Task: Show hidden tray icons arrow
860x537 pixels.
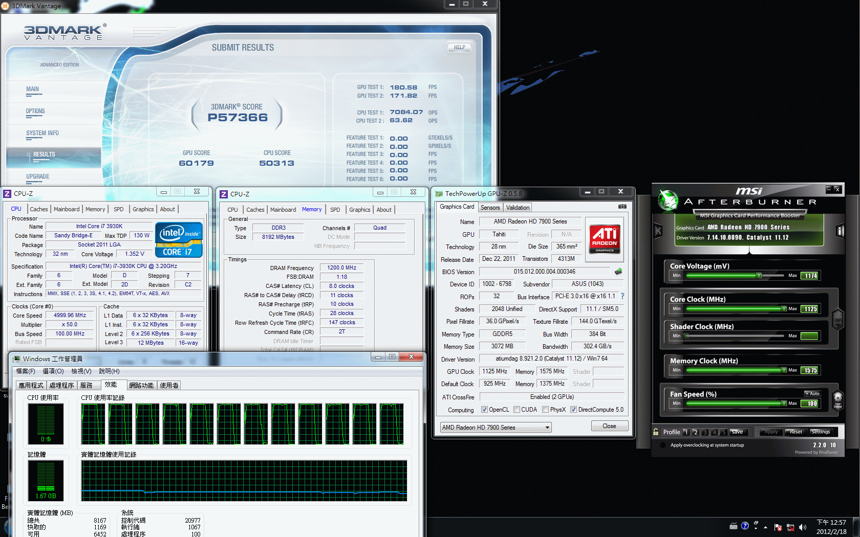Action: pyautogui.click(x=765, y=527)
